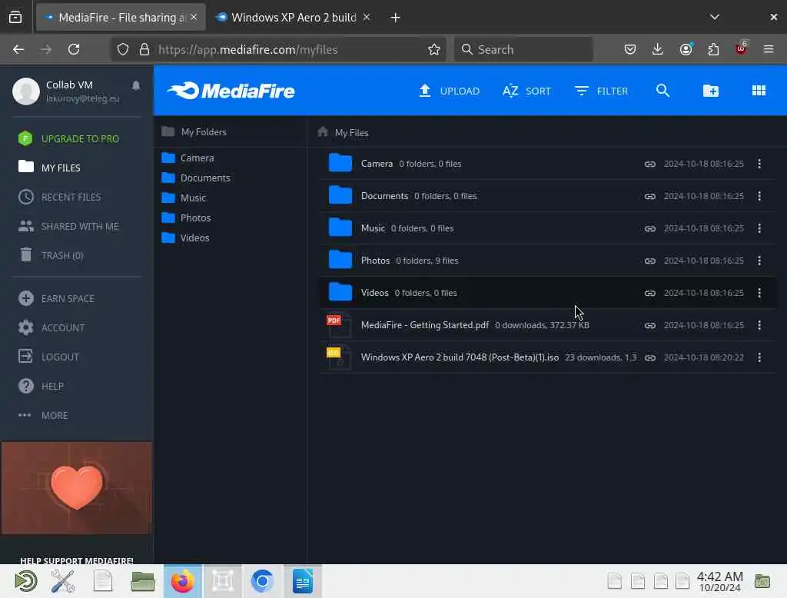Select Music in My Folders tree
The image size is (787, 598).
(x=184, y=198)
